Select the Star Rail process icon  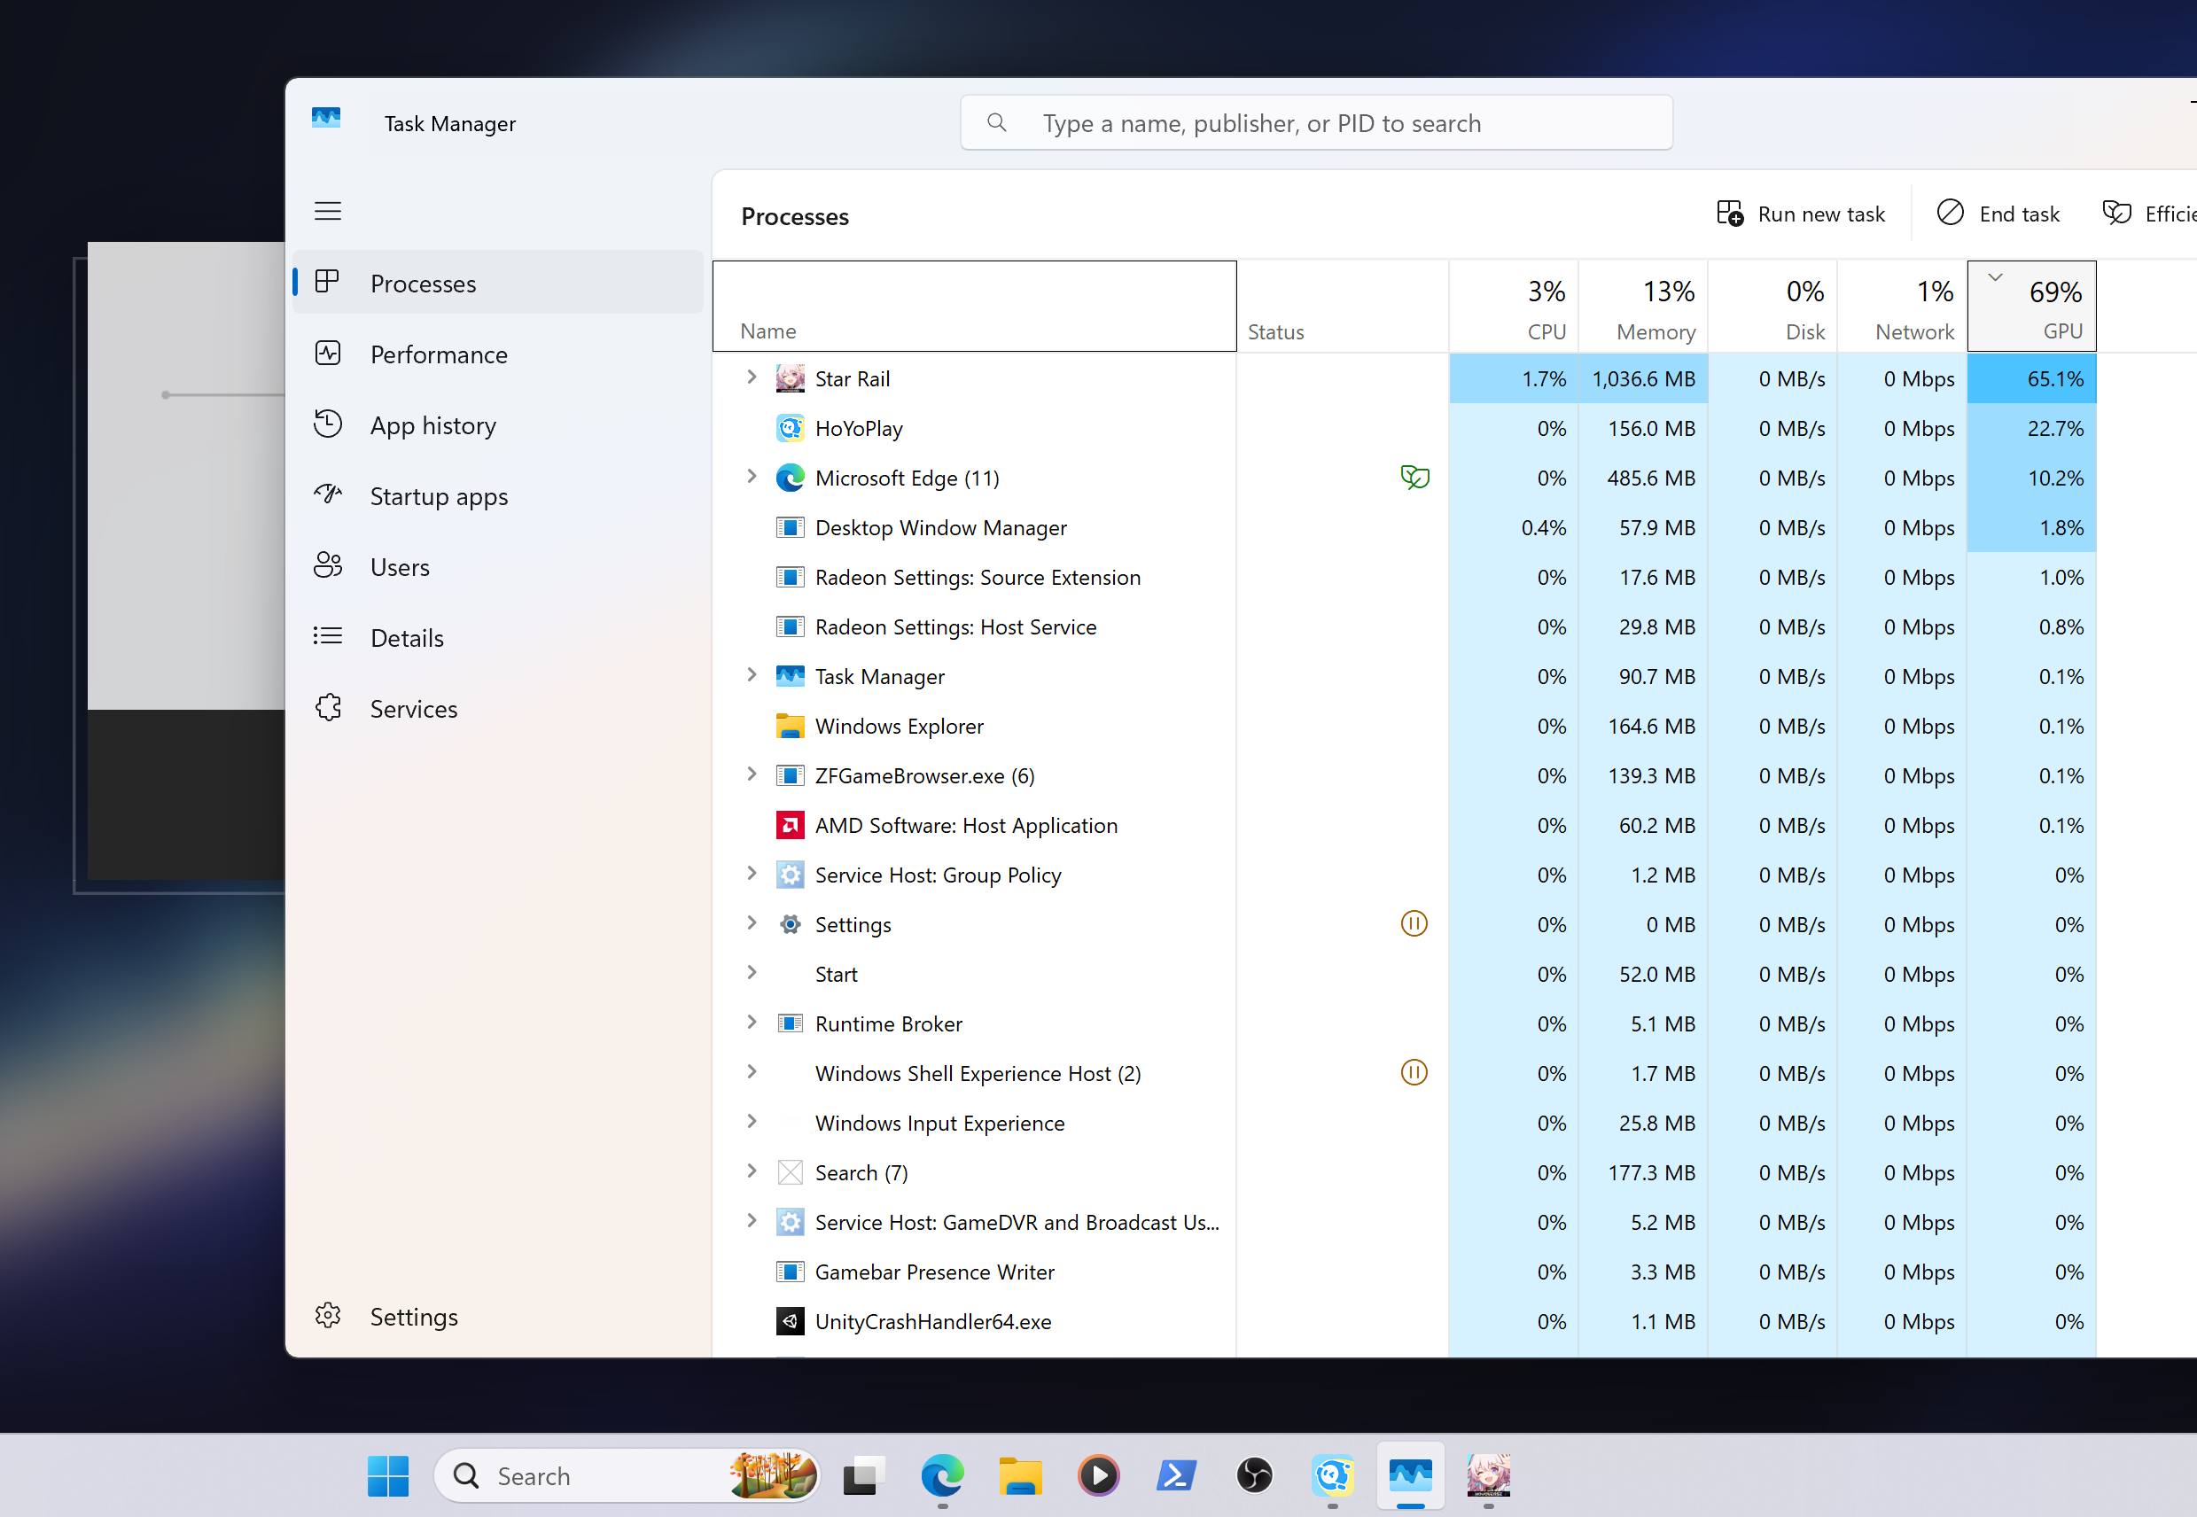790,378
